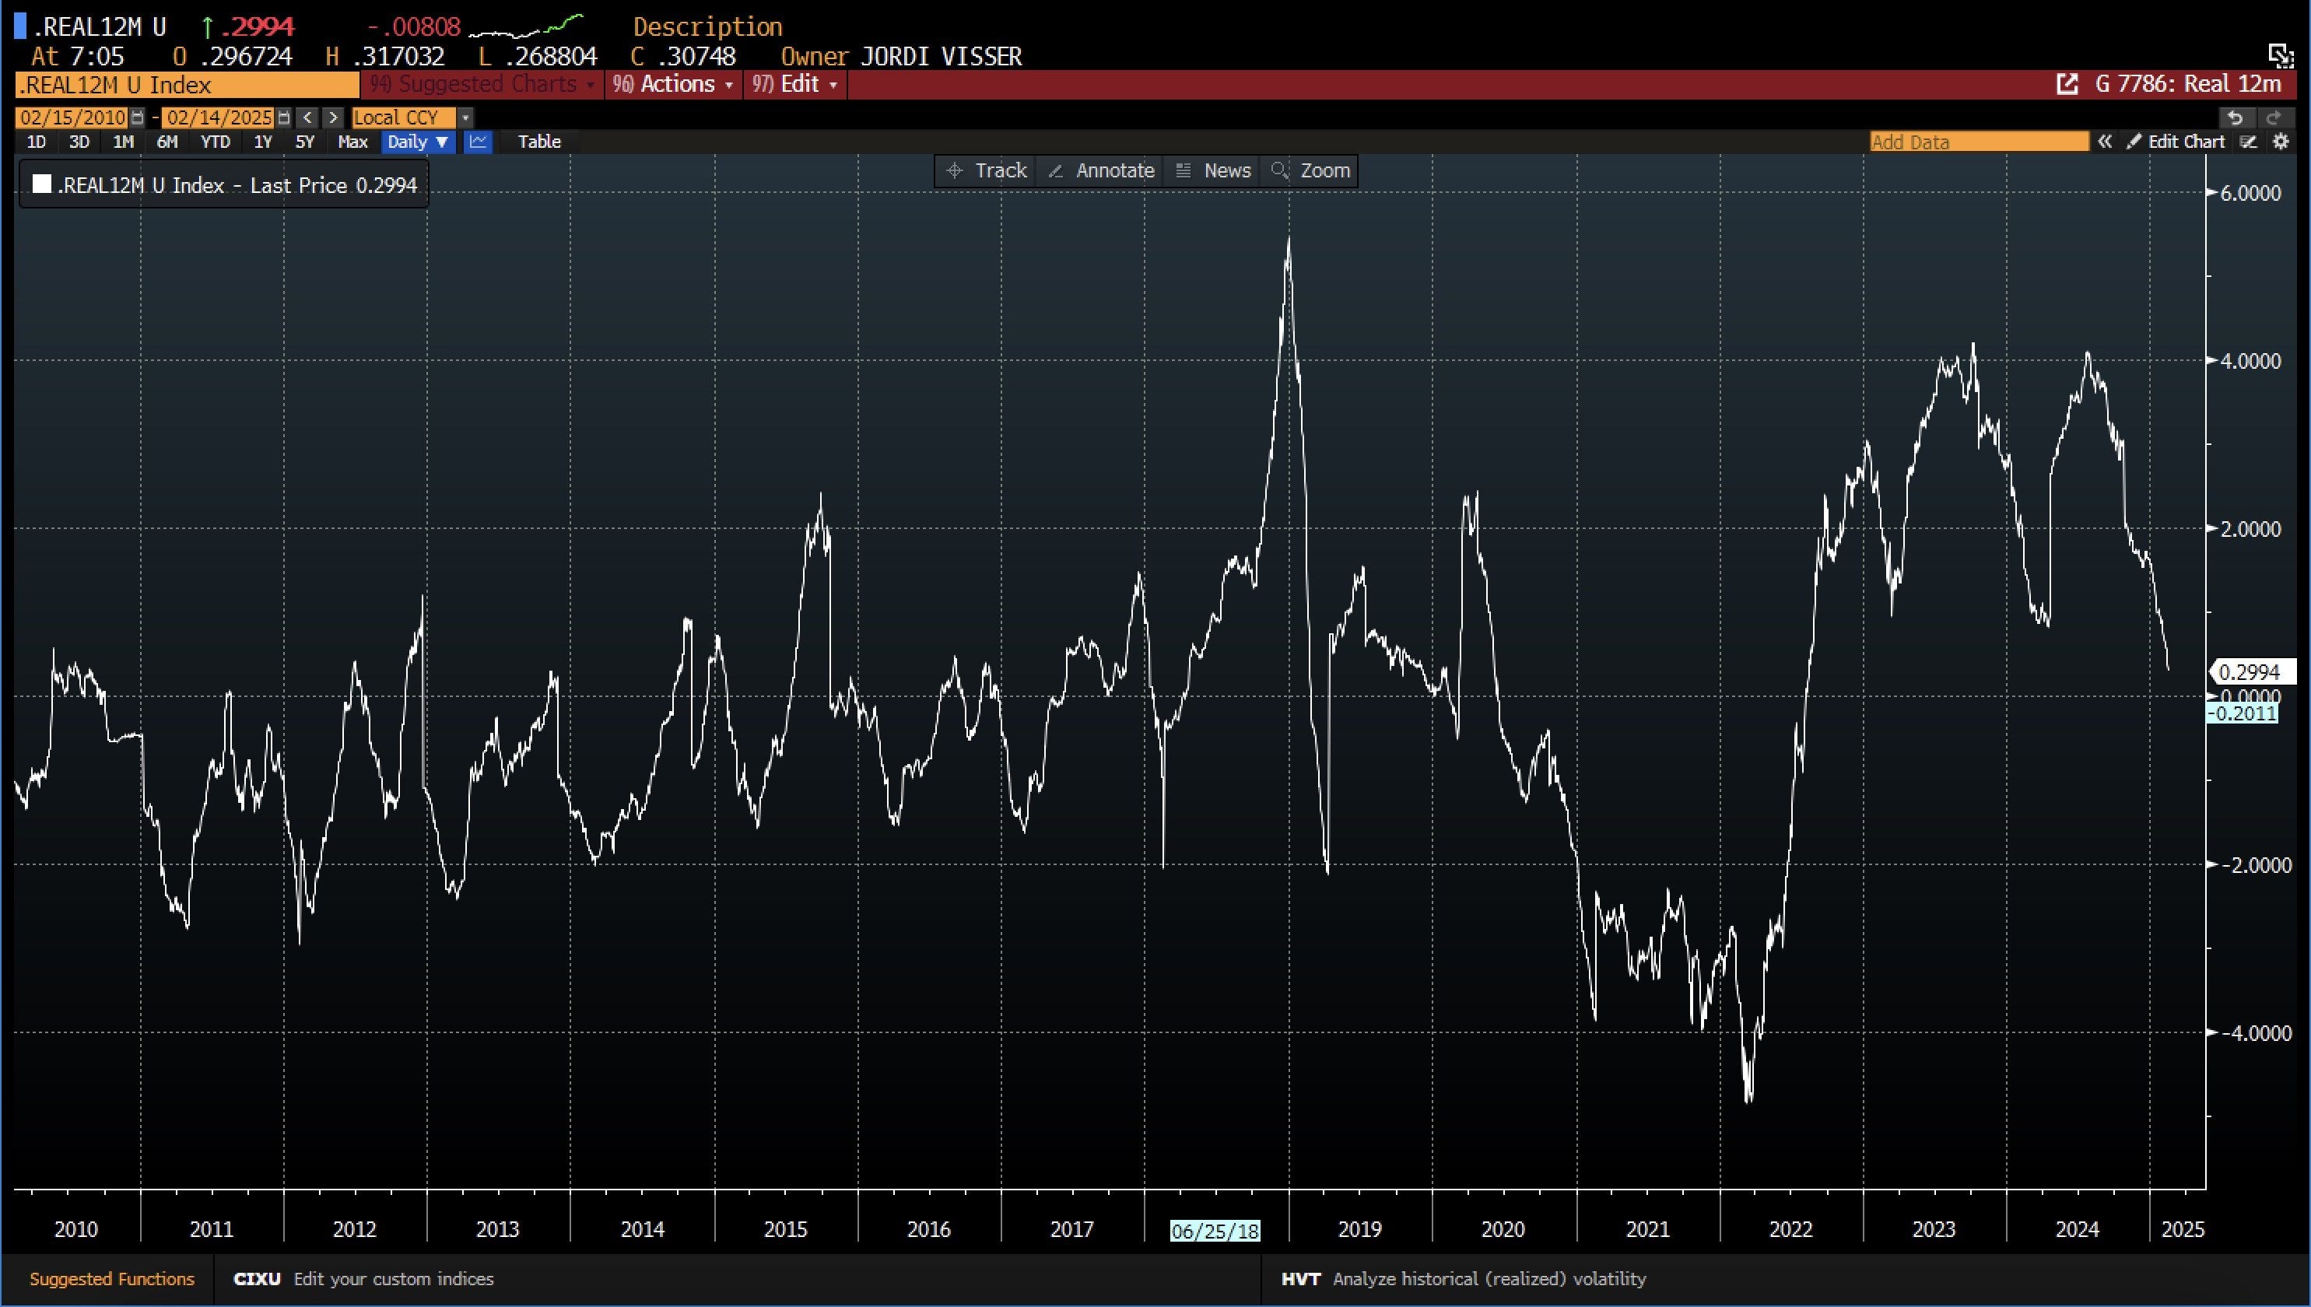The image size is (2311, 1307).
Task: Open chart settings gear icon
Action: tap(2281, 142)
